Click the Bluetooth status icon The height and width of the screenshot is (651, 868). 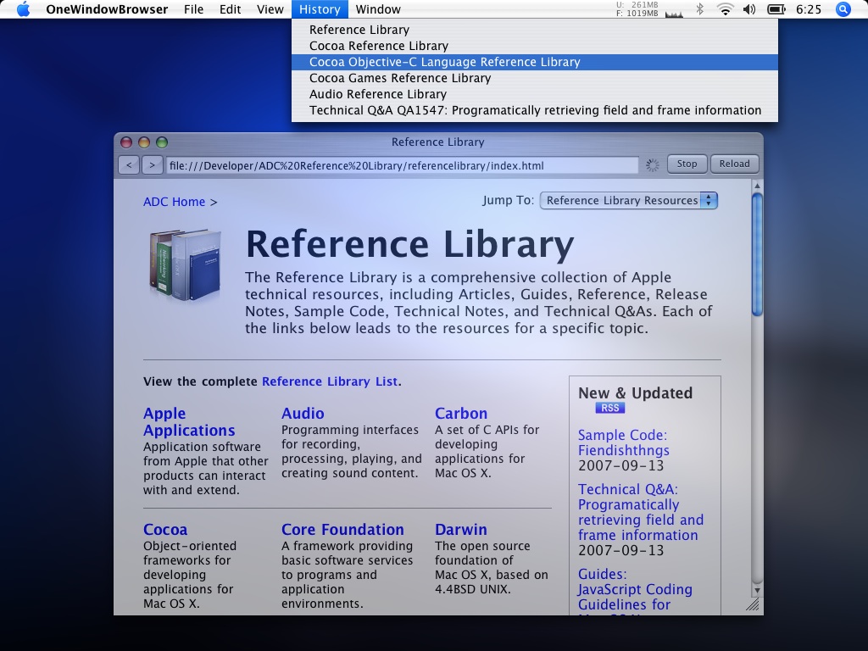[699, 9]
